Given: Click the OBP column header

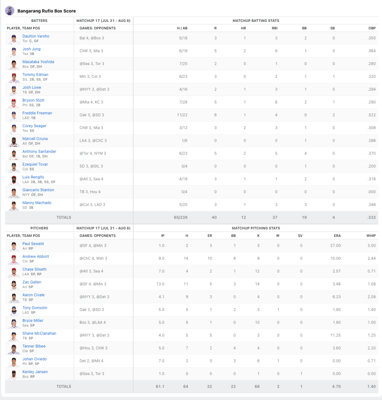Looking at the screenshot, I should coord(372,28).
